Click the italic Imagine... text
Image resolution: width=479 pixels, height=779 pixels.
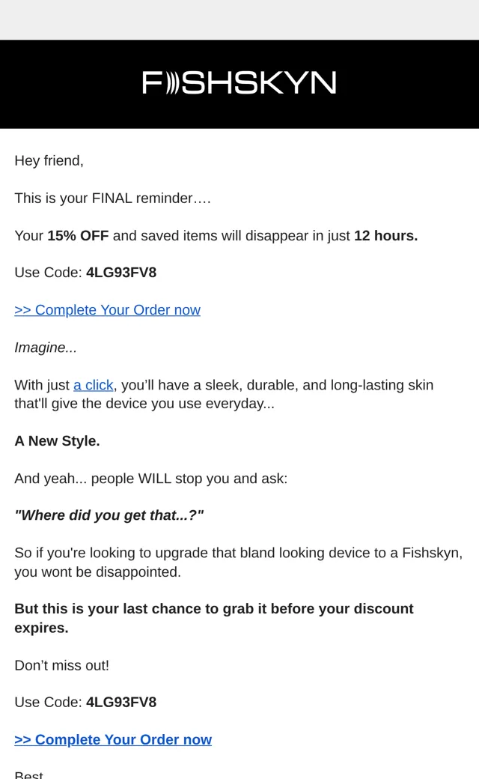pyautogui.click(x=46, y=348)
